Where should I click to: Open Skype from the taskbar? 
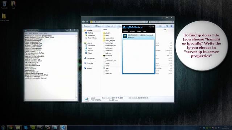[x=26, y=127]
